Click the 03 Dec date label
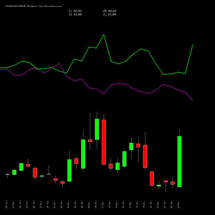The height and width of the screenshot is (215, 215). pos(68,205)
